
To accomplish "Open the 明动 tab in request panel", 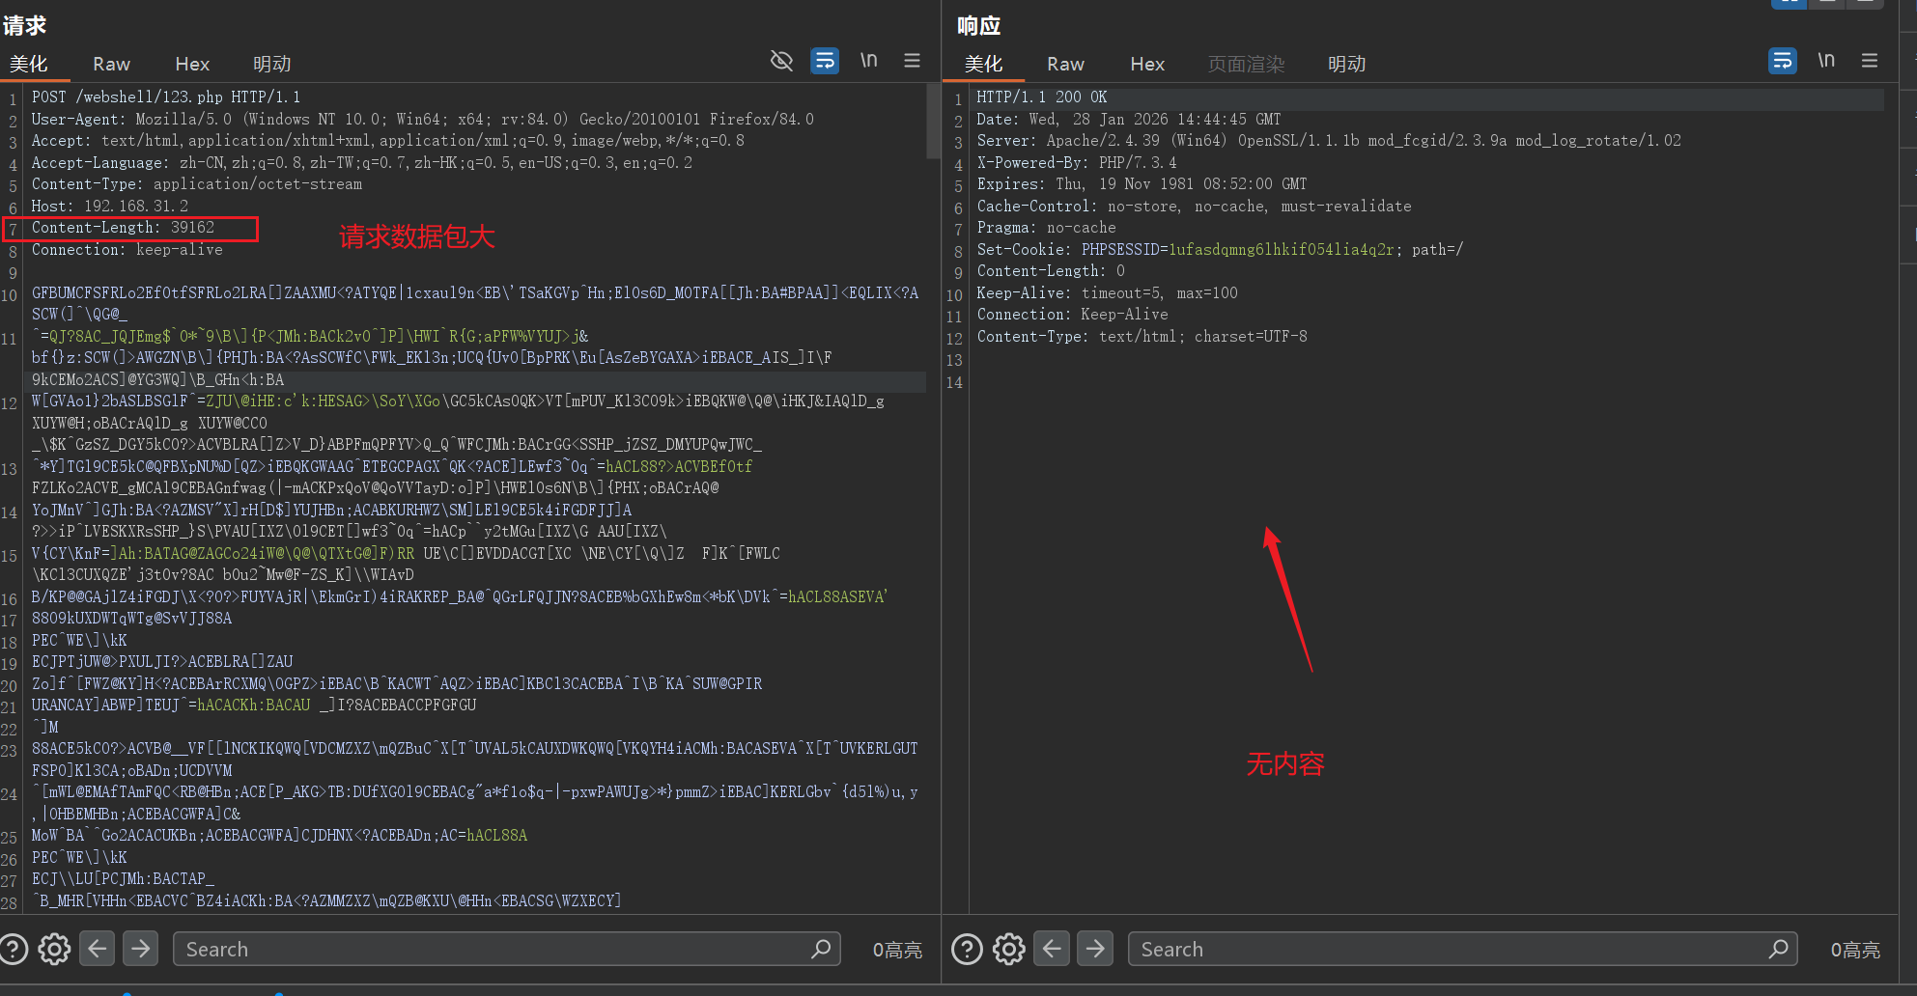I will 271,64.
